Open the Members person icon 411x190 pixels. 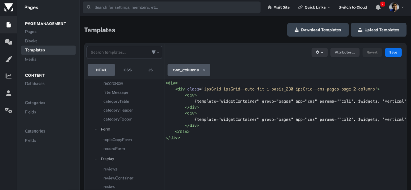click(8, 93)
